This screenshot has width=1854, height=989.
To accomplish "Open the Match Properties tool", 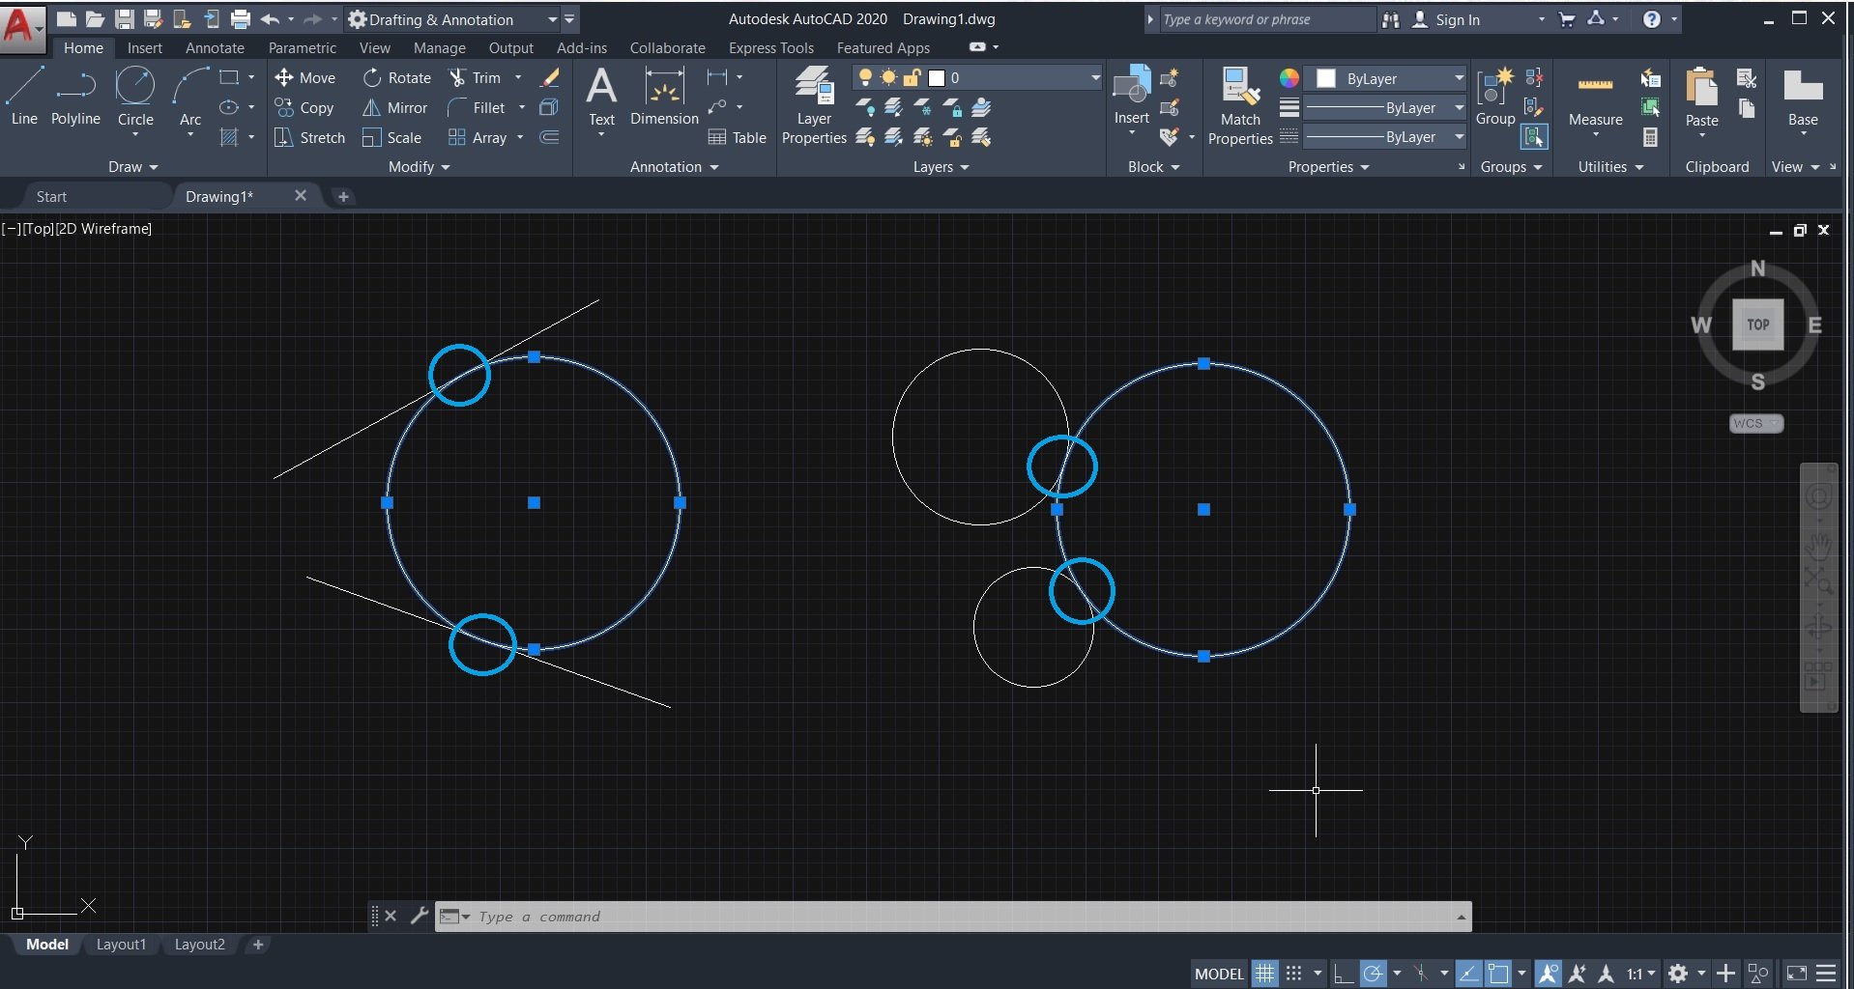I will (x=1240, y=106).
